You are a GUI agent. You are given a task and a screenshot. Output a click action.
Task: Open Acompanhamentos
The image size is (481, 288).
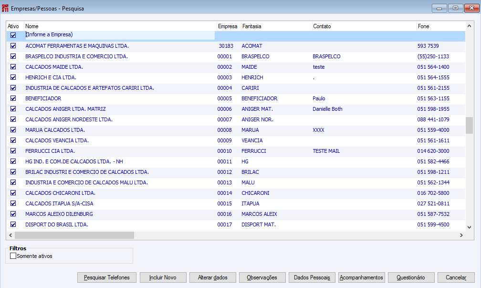(x=361, y=277)
